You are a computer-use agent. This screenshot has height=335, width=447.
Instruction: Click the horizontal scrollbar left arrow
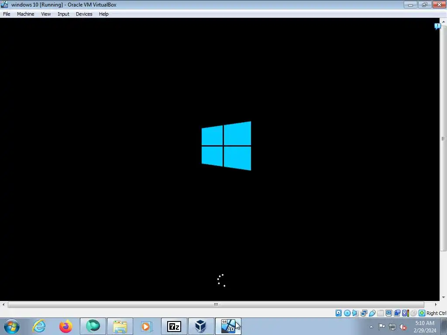coord(3,304)
